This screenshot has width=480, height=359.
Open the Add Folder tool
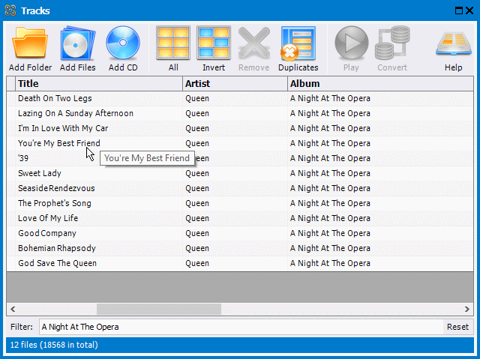pos(30,49)
